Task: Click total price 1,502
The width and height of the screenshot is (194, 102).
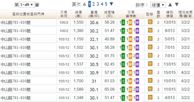Action: tap(78, 48)
